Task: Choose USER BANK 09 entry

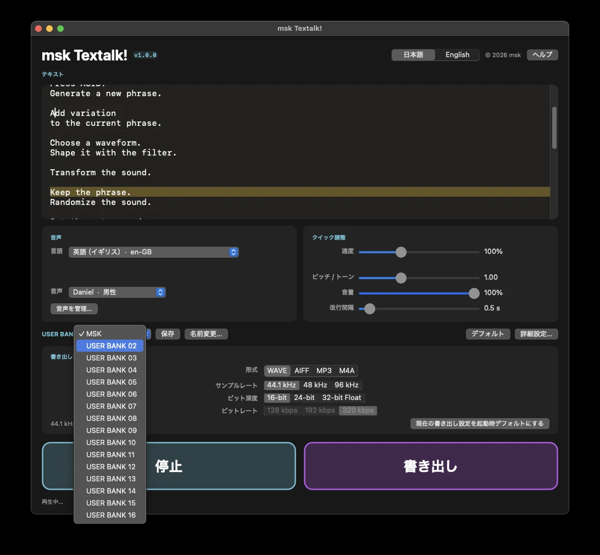Action: [110, 430]
